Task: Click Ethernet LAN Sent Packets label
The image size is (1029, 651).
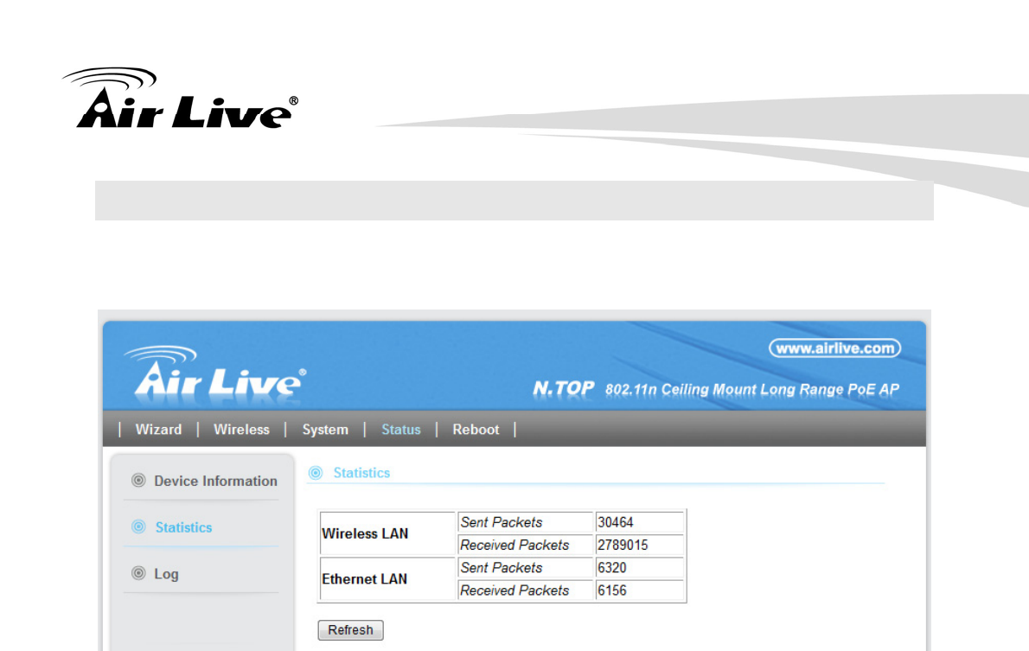Action: (x=502, y=568)
